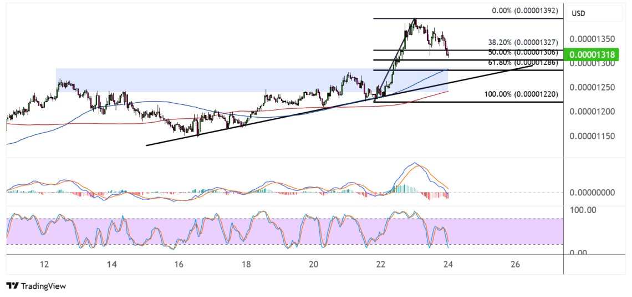Click the 0.00% (0.00001392) Fibonacci label

525,11
